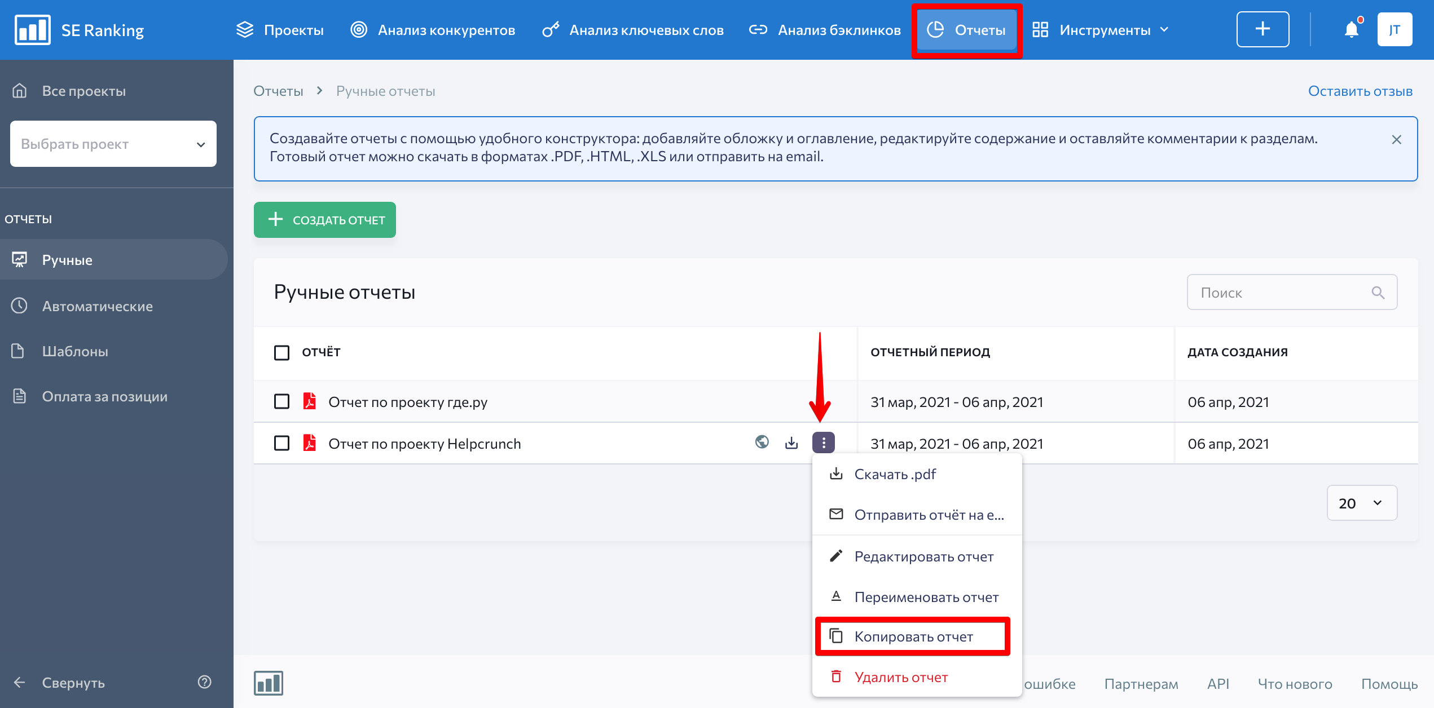The image size is (1434, 708).
Task: Click PDF icon of где.ру report
Action: (310, 401)
